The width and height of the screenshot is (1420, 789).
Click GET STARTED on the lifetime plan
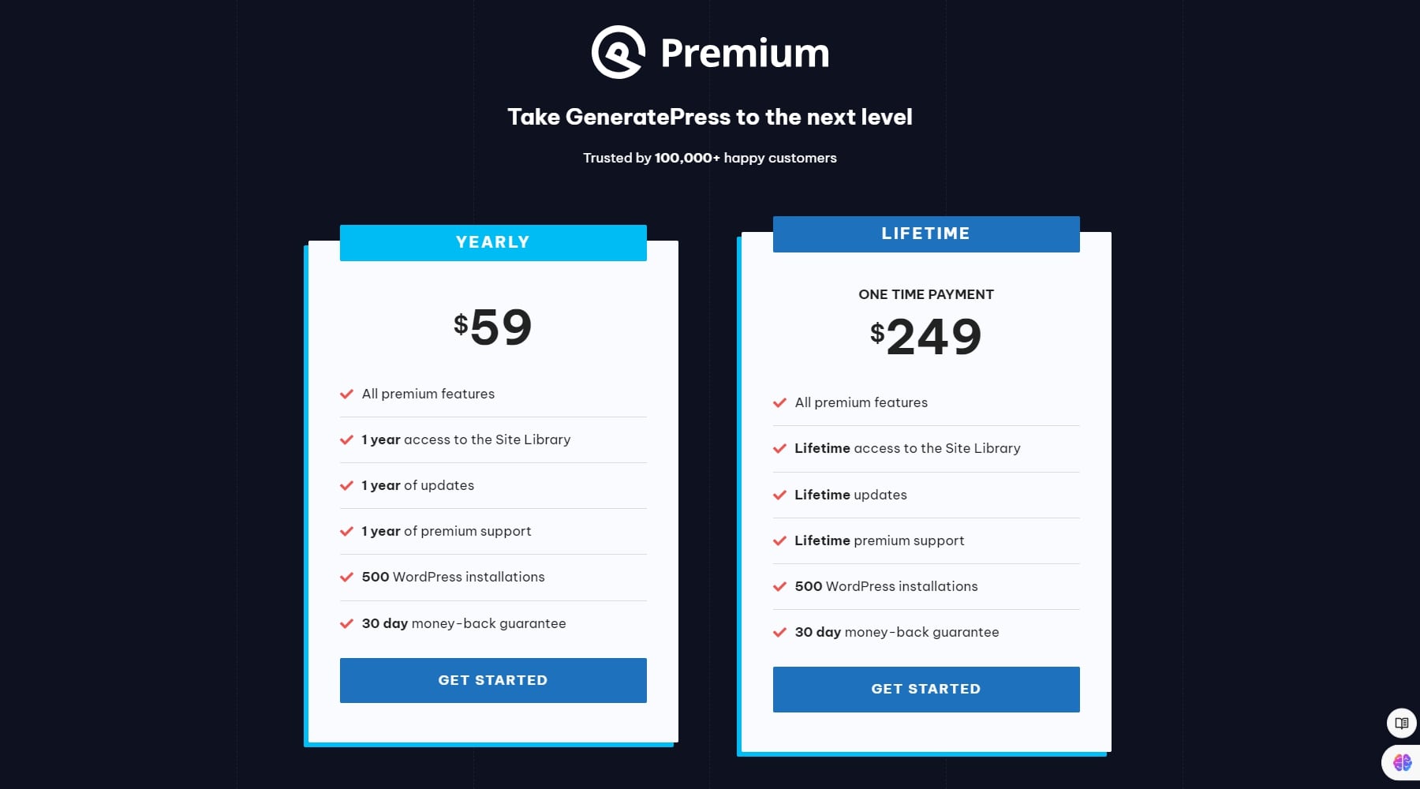click(926, 689)
